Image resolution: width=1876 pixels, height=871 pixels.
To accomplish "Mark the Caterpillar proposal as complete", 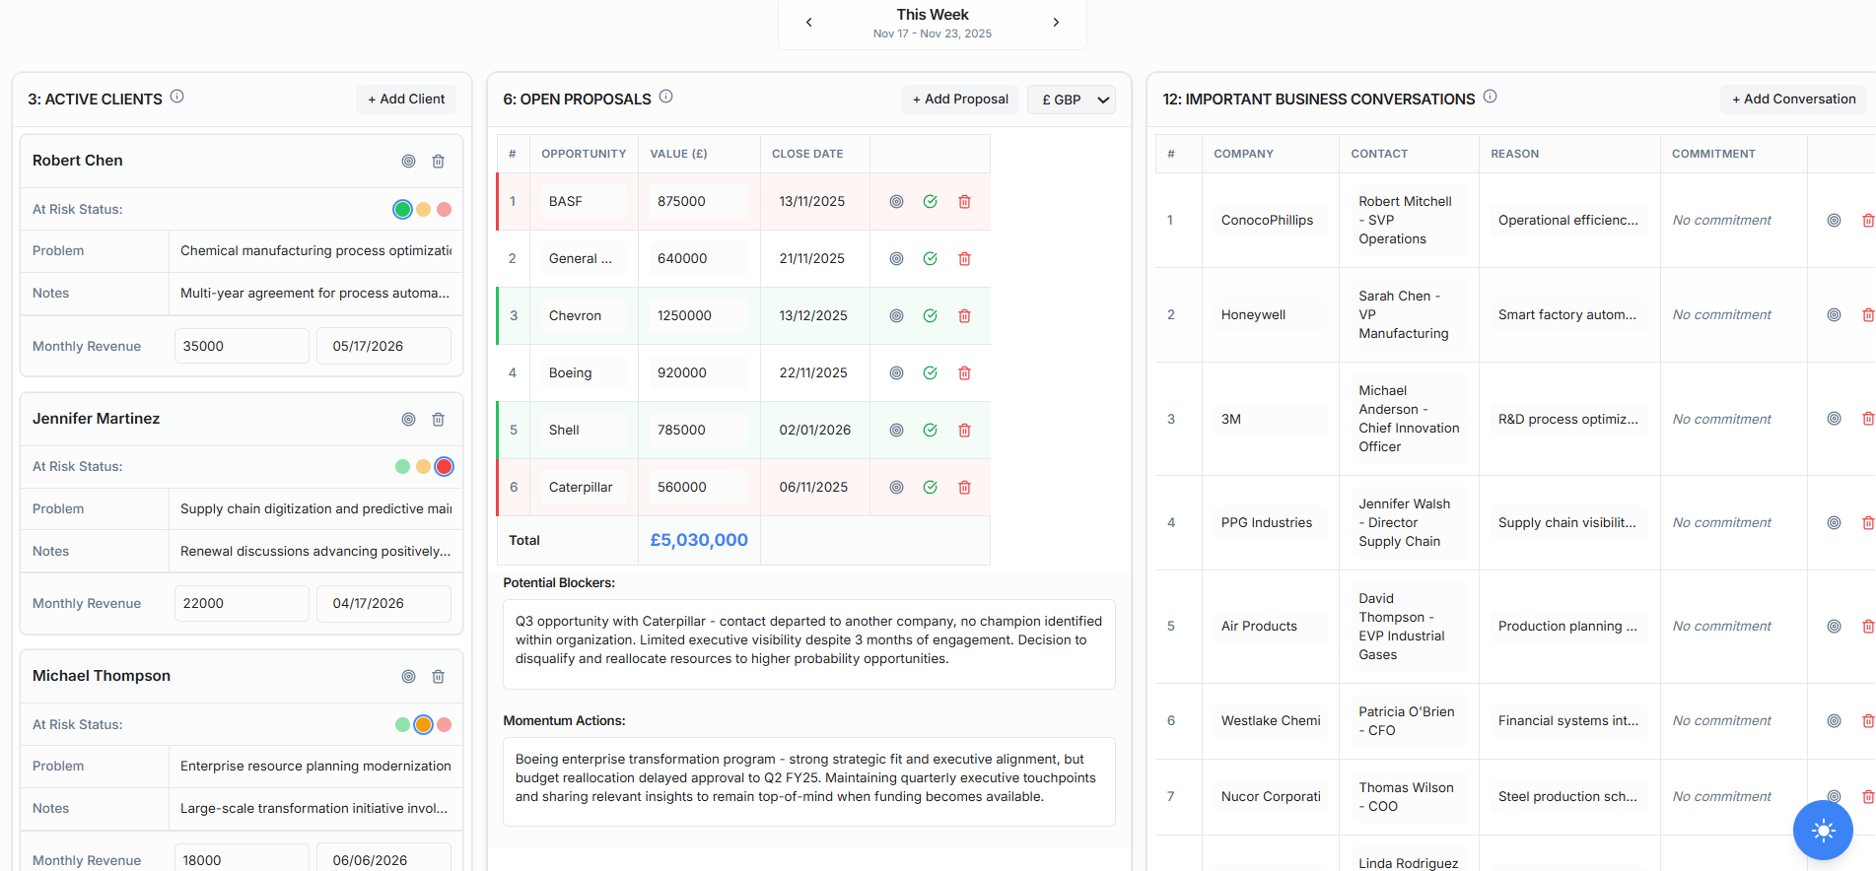I will click(930, 488).
